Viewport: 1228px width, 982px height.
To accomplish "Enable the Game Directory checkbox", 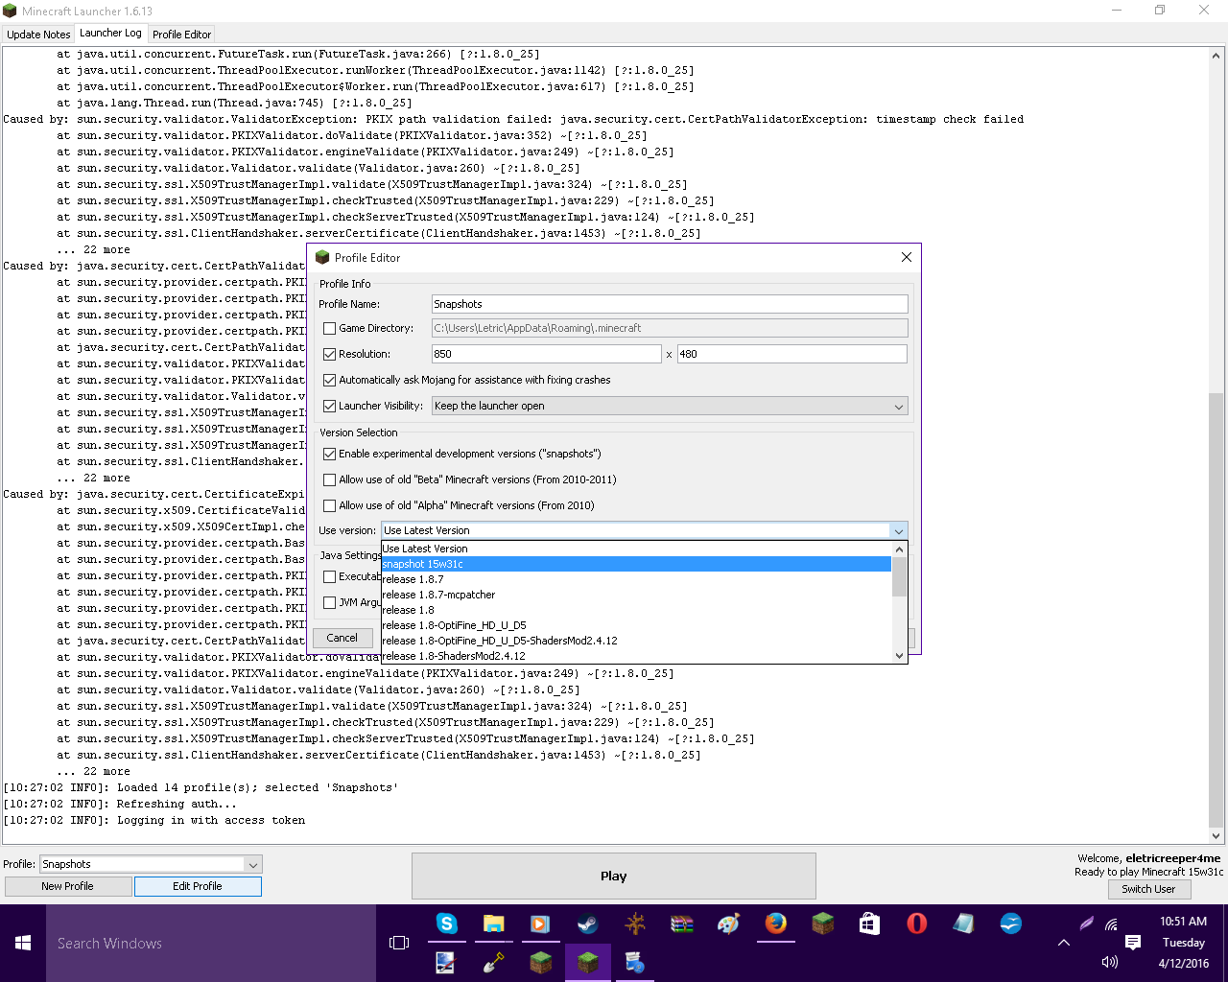I will pos(330,328).
